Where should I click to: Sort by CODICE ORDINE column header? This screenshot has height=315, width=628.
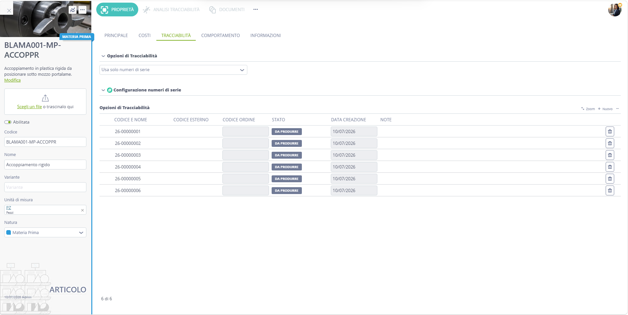pos(239,120)
